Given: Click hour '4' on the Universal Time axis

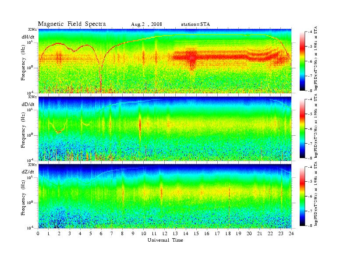Looking at the screenshot, I should coord(80,233).
